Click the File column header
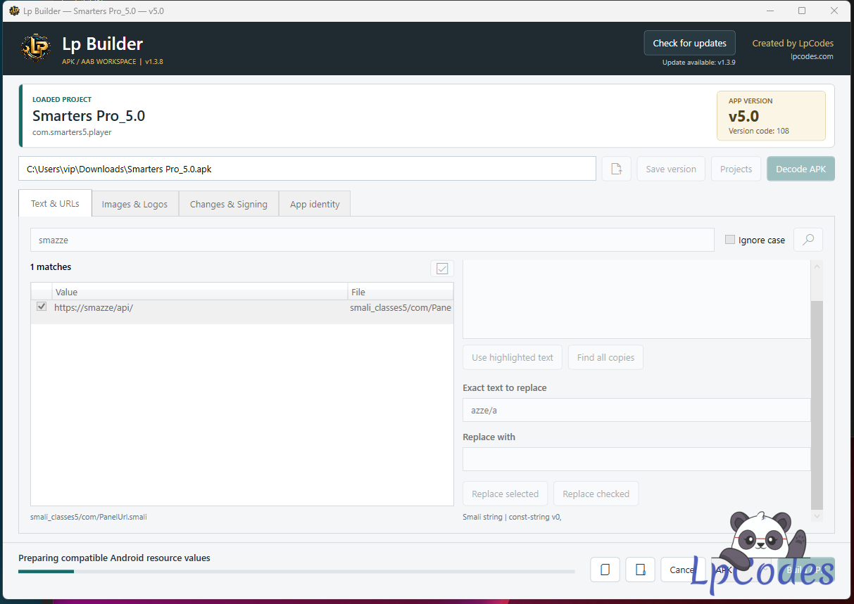Screen dimensions: 854x604 click(x=401, y=292)
